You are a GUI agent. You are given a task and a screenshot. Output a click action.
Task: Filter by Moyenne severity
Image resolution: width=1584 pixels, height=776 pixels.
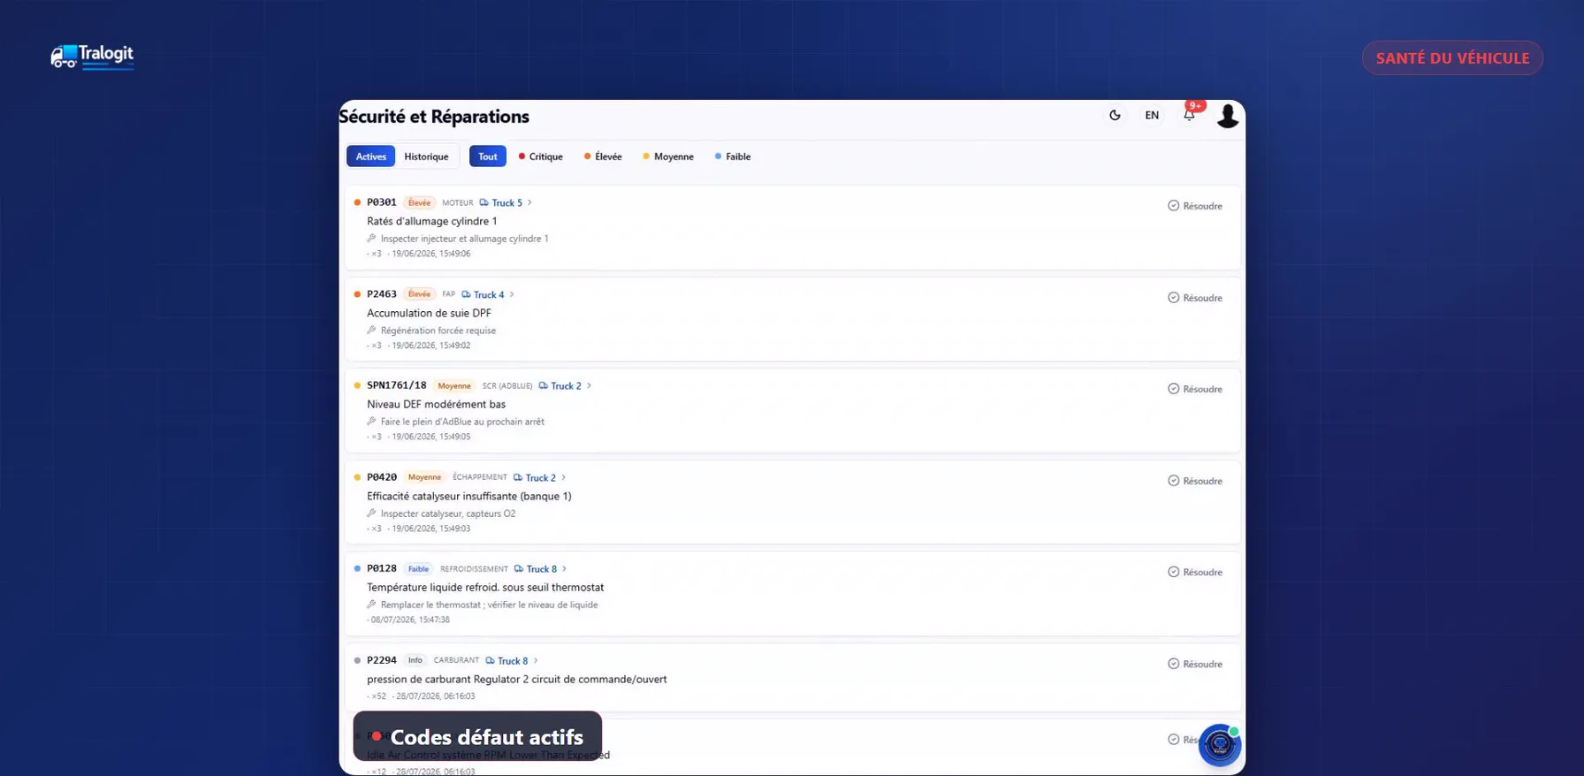pyautogui.click(x=668, y=156)
